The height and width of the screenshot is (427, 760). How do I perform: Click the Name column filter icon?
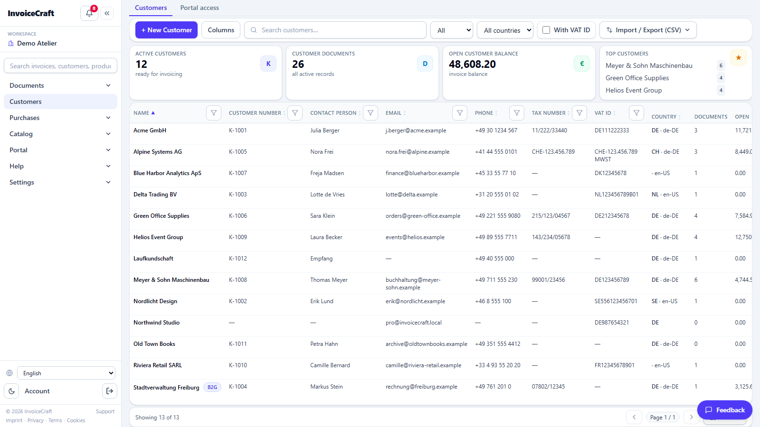pos(214,113)
